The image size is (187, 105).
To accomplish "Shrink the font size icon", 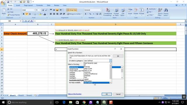I will coord(46,10).
